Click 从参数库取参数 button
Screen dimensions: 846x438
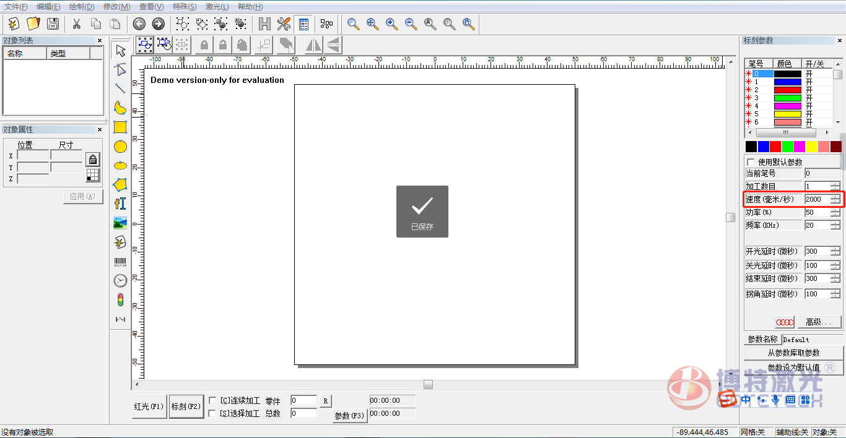(x=793, y=353)
